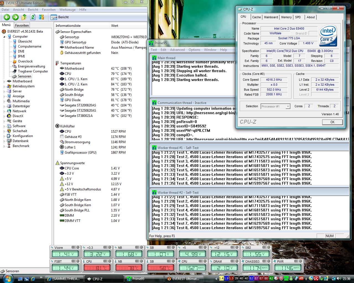
Task: Click the two-people users icon in toolbar
Action: [41, 17]
